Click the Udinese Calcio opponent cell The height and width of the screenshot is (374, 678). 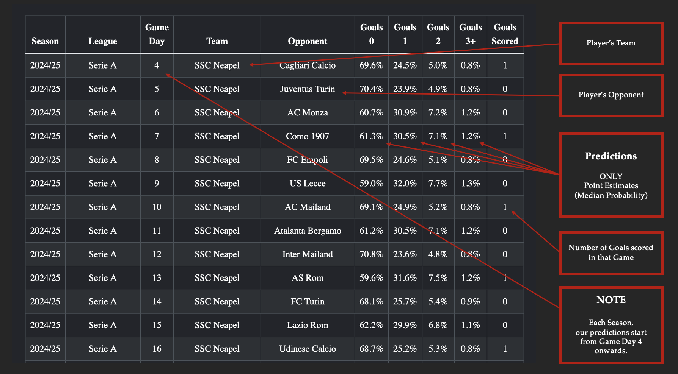tap(307, 349)
